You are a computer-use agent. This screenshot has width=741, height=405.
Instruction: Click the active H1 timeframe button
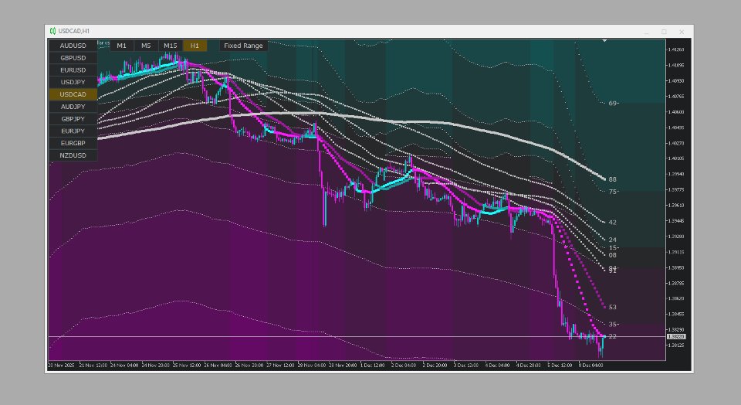(x=195, y=46)
